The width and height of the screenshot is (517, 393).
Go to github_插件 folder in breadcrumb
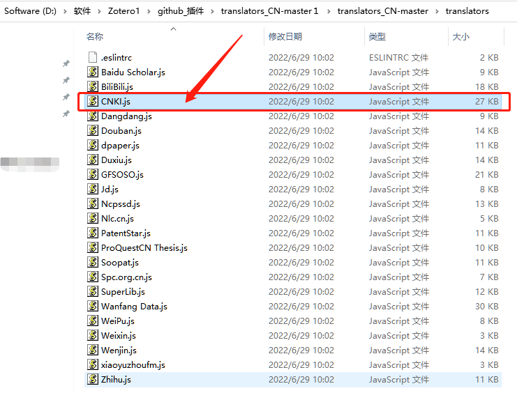[x=181, y=11]
